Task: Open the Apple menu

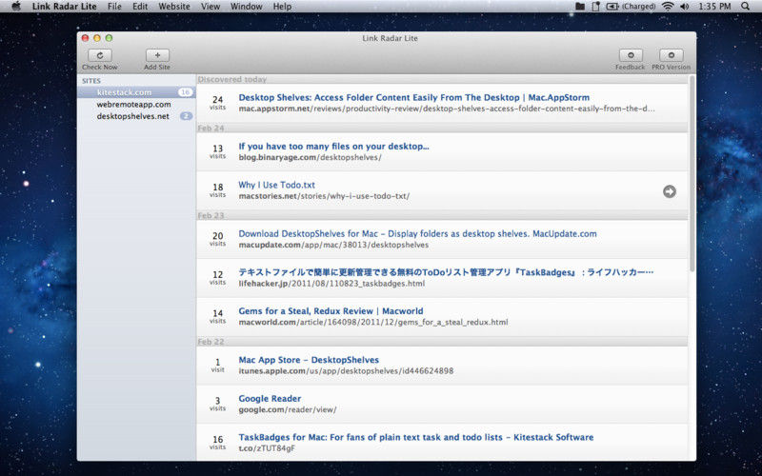Action: (x=16, y=7)
